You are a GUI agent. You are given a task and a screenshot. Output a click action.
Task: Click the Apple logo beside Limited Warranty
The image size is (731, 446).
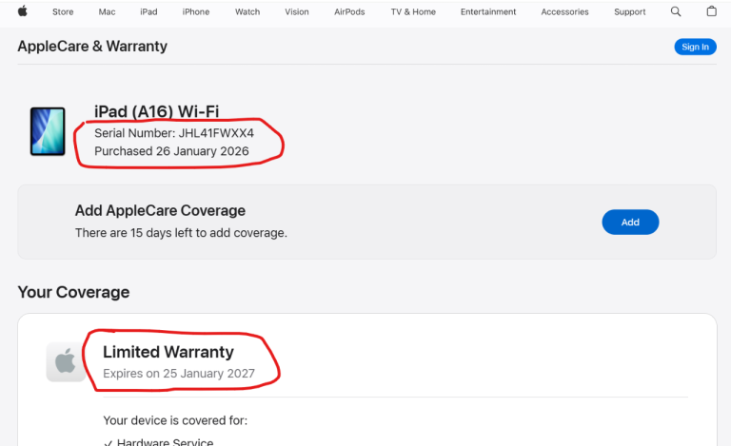65,362
